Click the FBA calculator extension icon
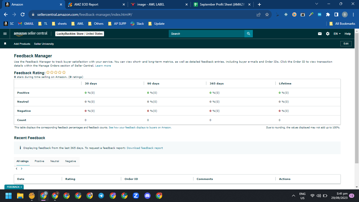The width and height of the screenshot is (359, 202). pyautogui.click(x=320, y=14)
